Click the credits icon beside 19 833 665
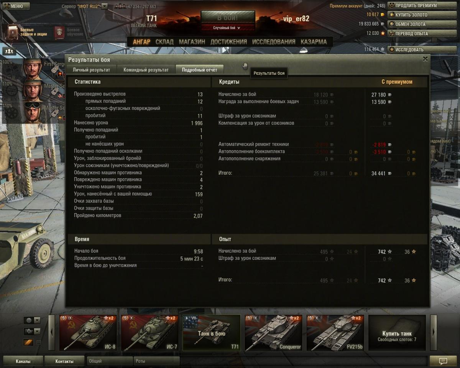The image size is (460, 368). point(382,24)
